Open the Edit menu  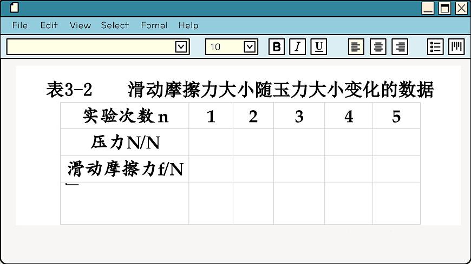pos(49,25)
